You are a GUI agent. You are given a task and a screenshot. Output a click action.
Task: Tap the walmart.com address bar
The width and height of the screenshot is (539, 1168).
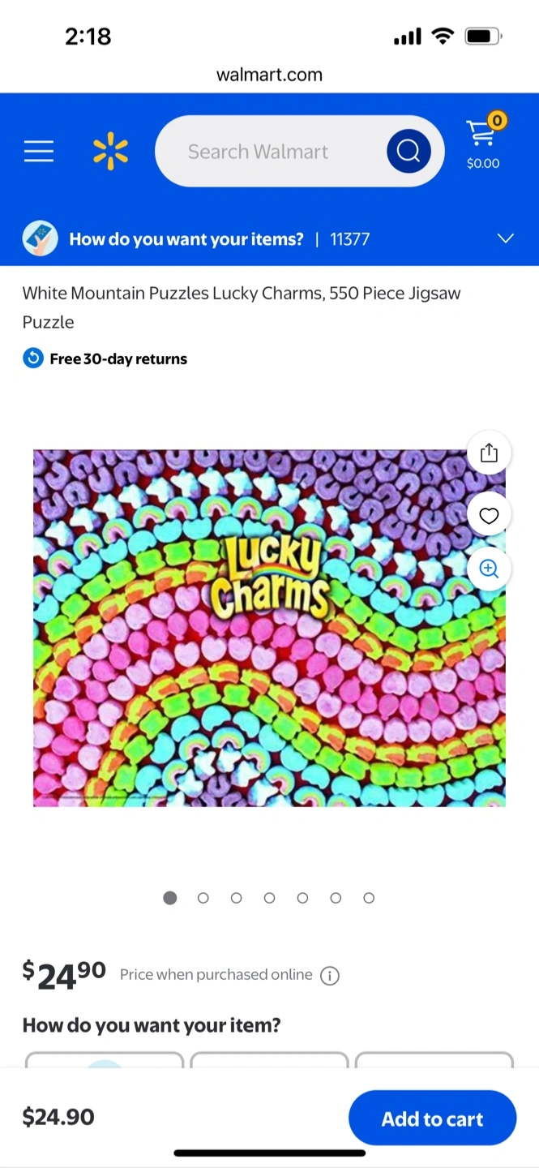point(269,75)
